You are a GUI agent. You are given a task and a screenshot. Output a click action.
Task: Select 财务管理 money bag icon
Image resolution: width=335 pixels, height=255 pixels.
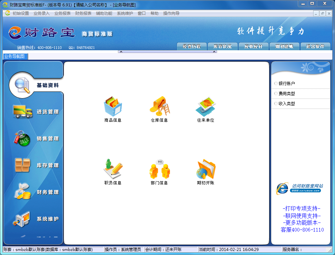(22, 191)
